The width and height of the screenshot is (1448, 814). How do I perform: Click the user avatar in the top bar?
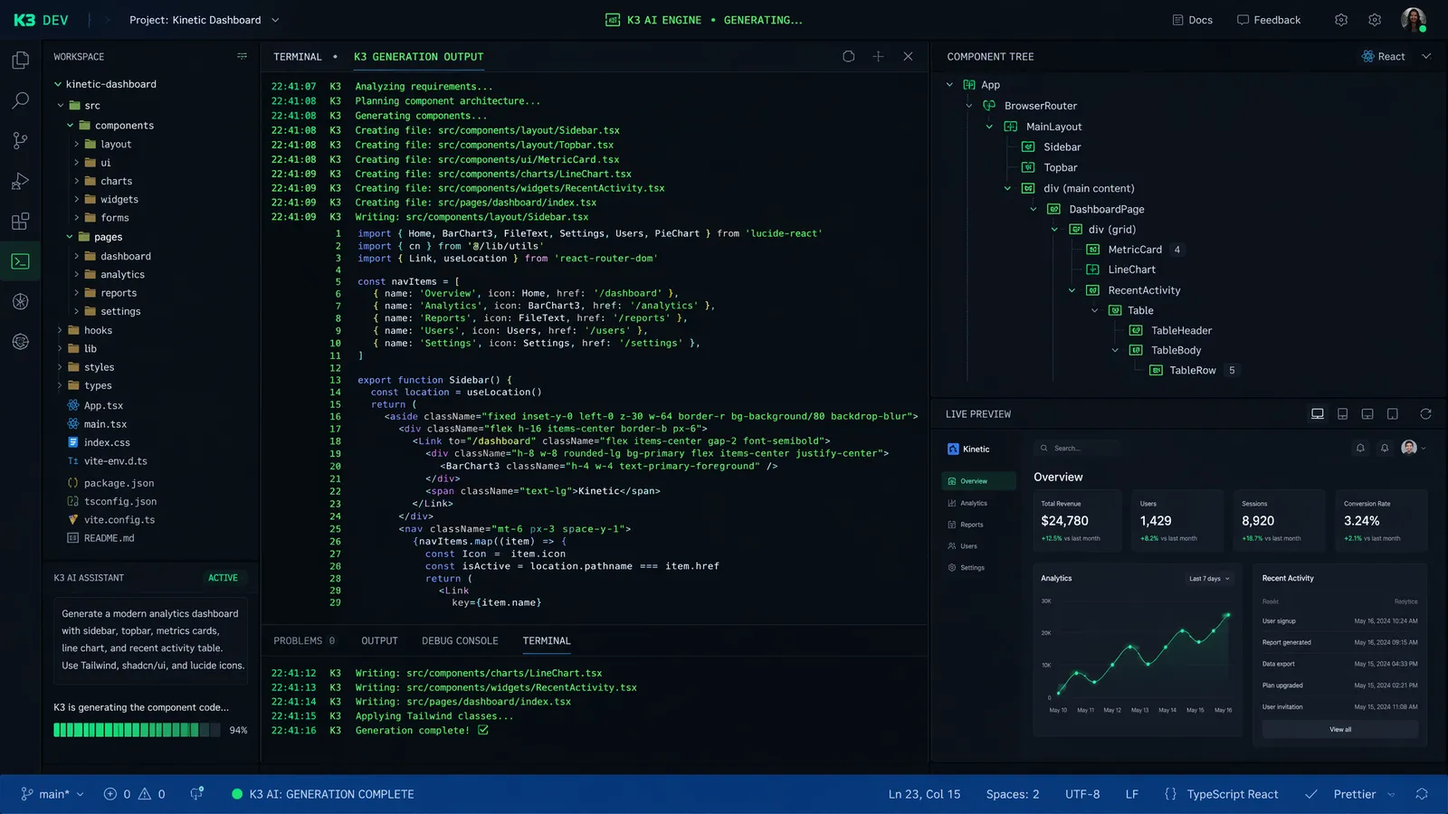(1413, 19)
